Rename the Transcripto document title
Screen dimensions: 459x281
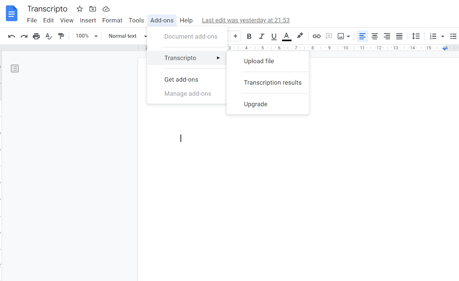(47, 9)
